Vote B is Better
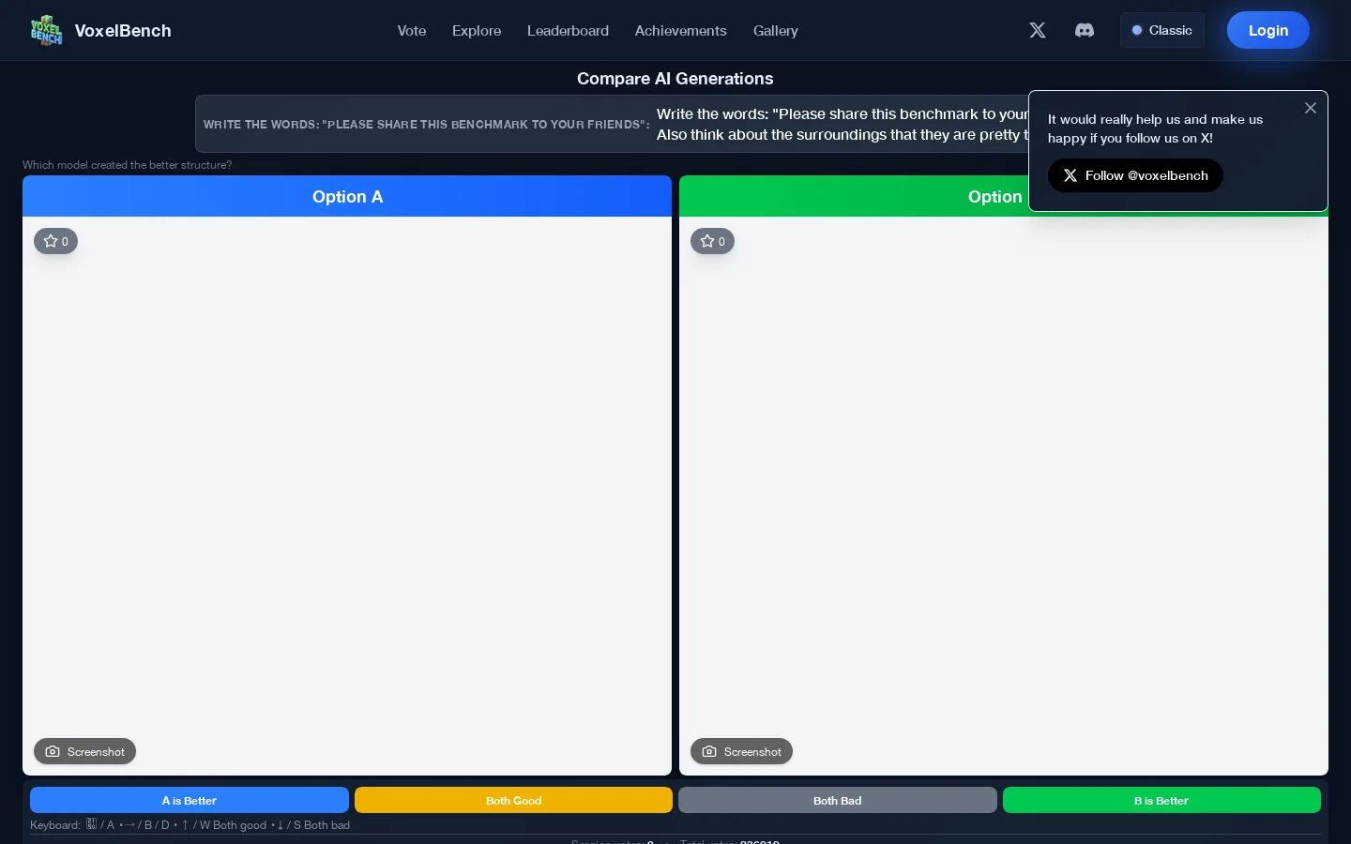 pos(1161,800)
